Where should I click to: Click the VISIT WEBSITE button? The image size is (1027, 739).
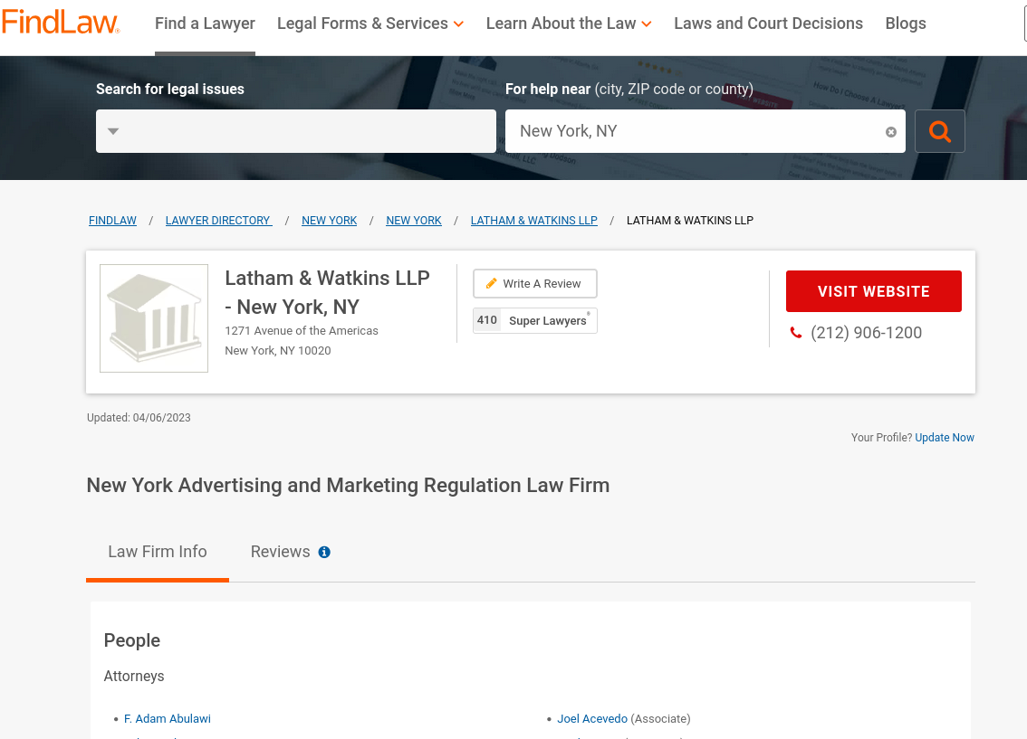[x=874, y=291]
